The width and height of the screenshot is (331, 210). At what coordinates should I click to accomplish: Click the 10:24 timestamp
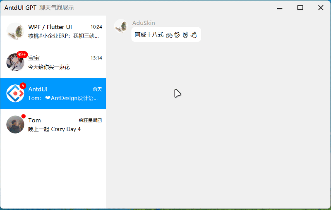(96, 27)
